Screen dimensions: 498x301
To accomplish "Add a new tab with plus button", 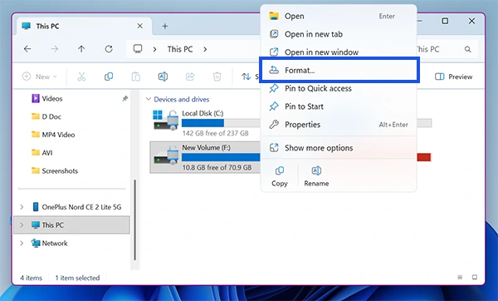I will pos(165,26).
